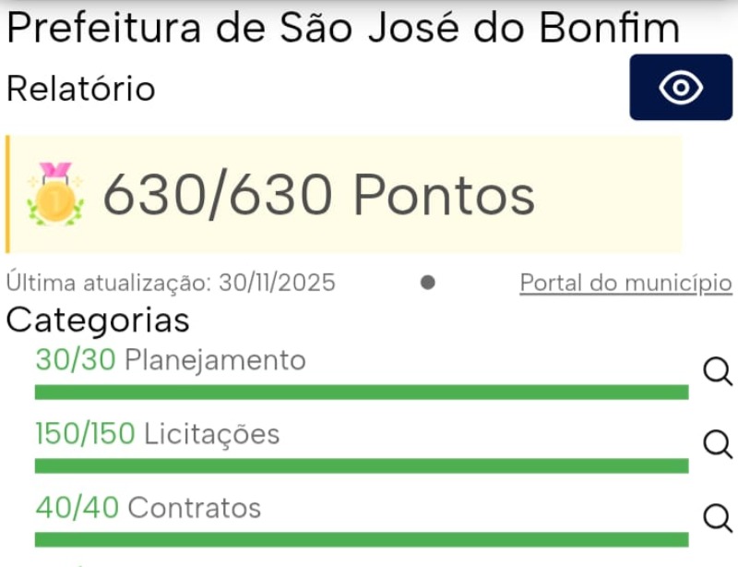Click the 30/30 score value
This screenshot has width=738, height=567.
coord(76,360)
